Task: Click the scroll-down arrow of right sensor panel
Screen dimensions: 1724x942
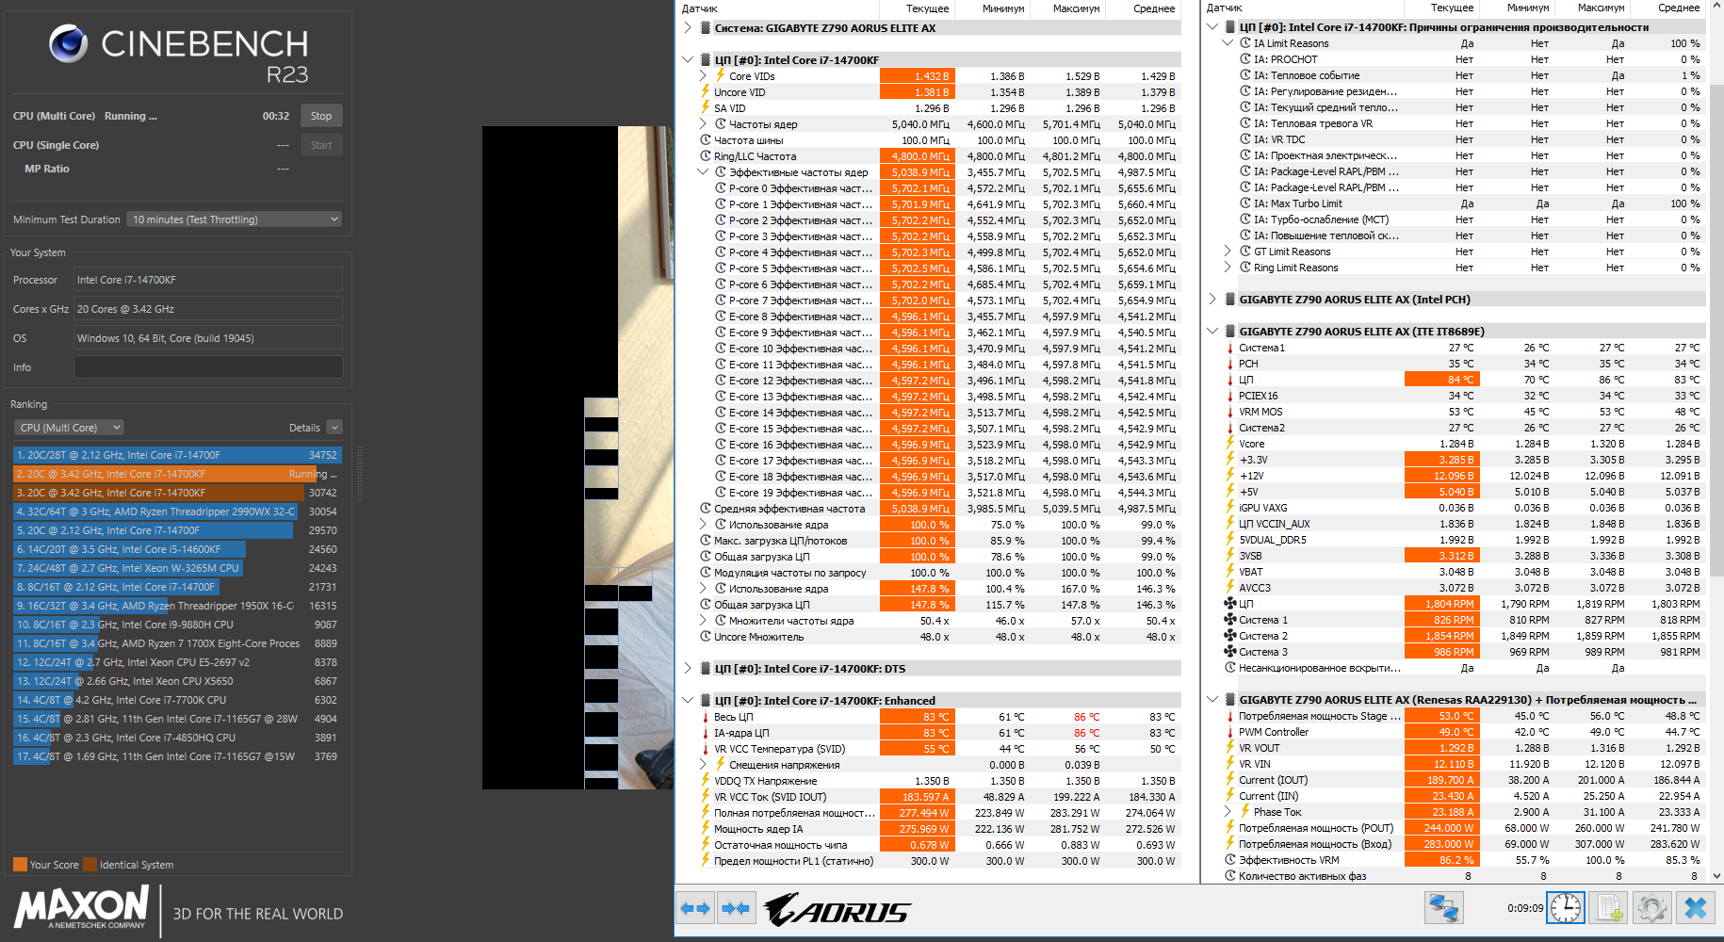Action: 1716,875
